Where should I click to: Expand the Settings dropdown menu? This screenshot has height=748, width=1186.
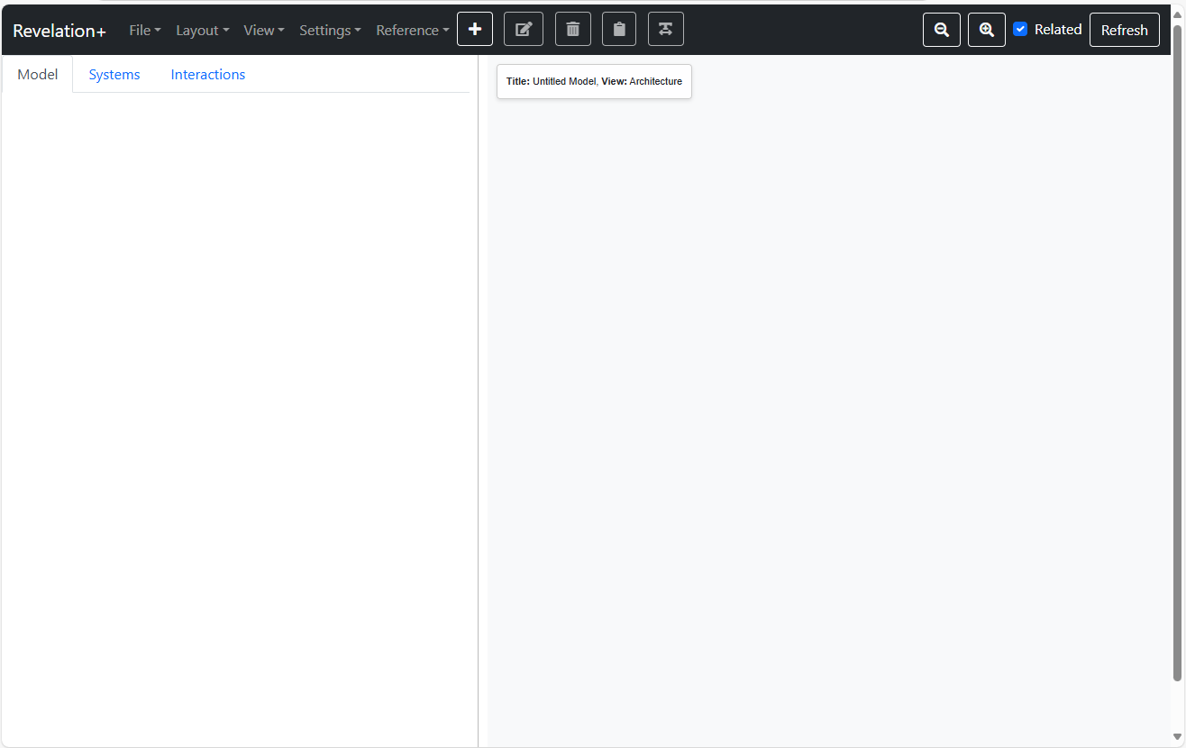[x=330, y=31]
